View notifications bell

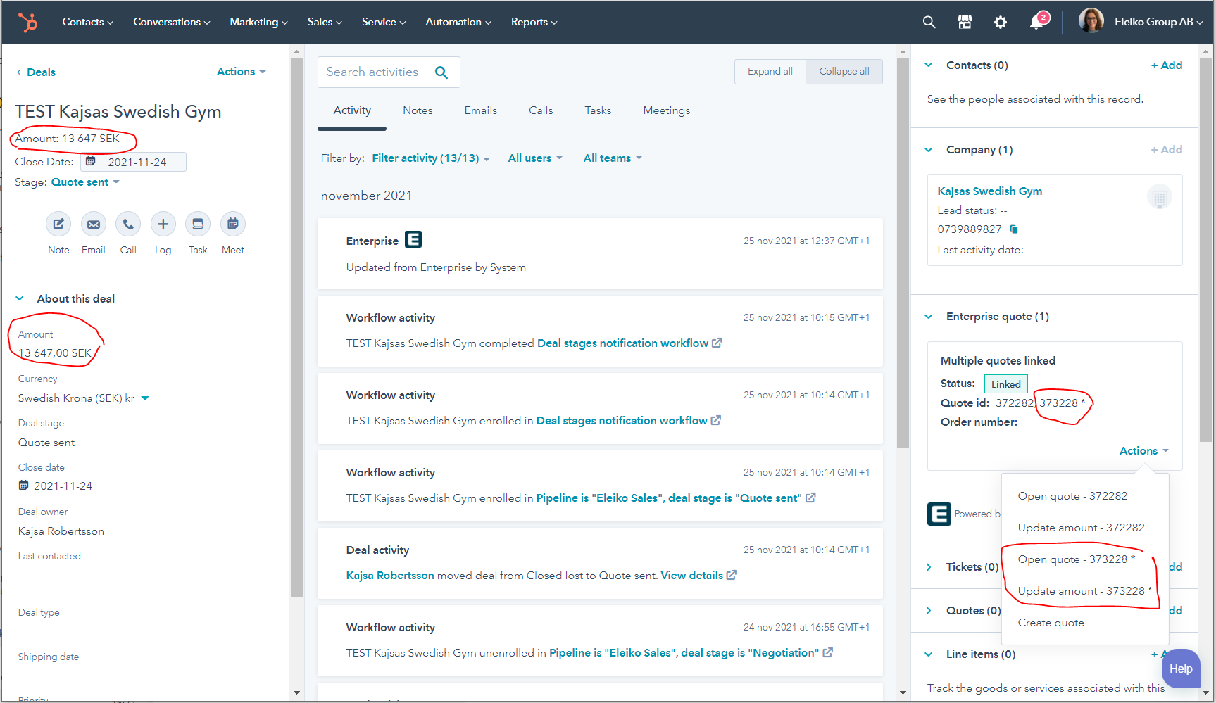tap(1036, 23)
